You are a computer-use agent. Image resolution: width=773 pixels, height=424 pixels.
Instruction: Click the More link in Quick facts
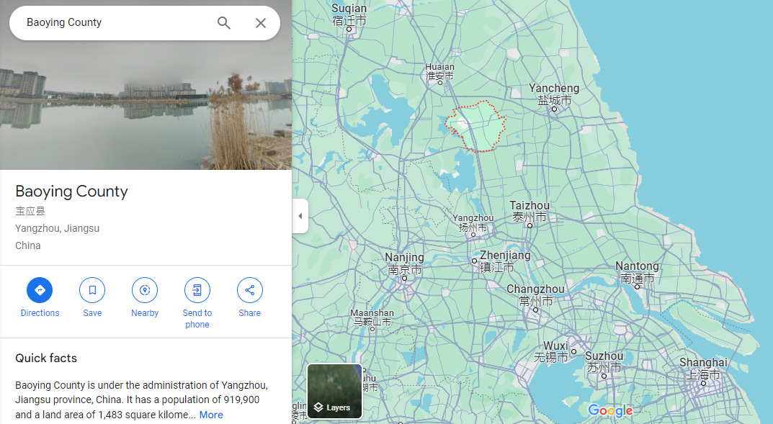[211, 415]
